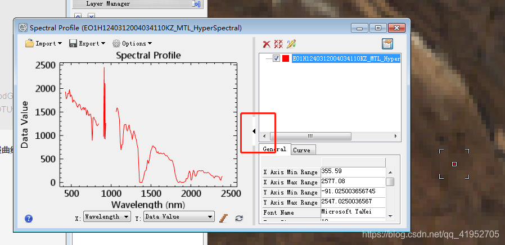Click the "X Axis Min Range" property label
The image size is (505, 245).
290,172
